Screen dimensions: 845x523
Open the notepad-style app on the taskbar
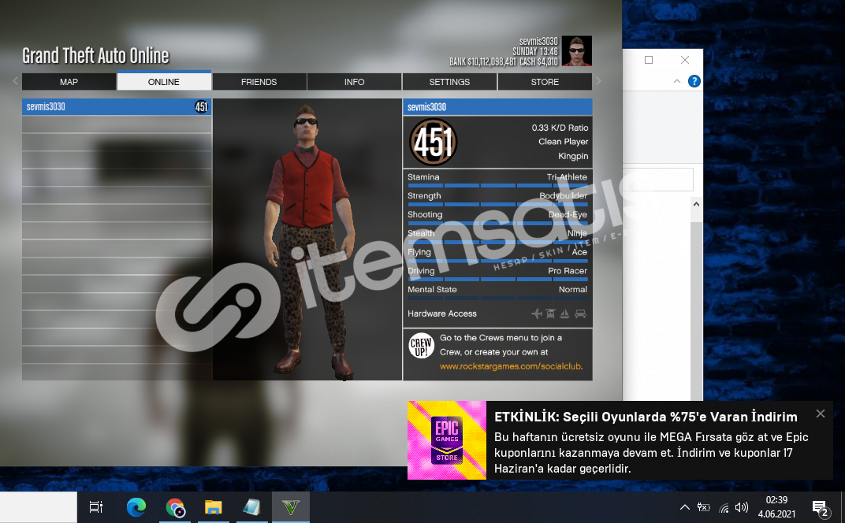click(x=251, y=506)
